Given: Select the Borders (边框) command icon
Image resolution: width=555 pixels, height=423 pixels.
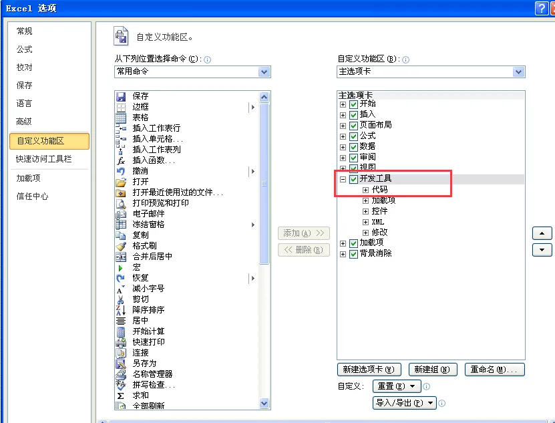Looking at the screenshot, I should point(121,107).
